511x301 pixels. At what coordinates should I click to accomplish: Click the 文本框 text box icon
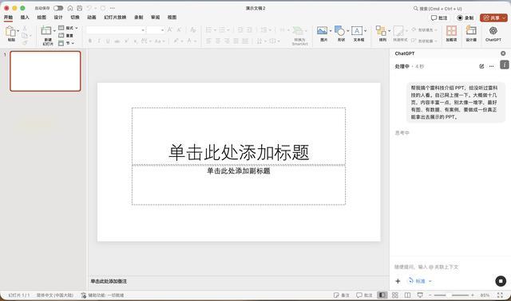[x=357, y=31]
